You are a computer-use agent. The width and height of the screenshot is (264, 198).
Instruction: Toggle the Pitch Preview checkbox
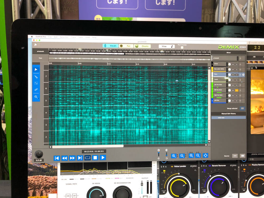[182, 48]
